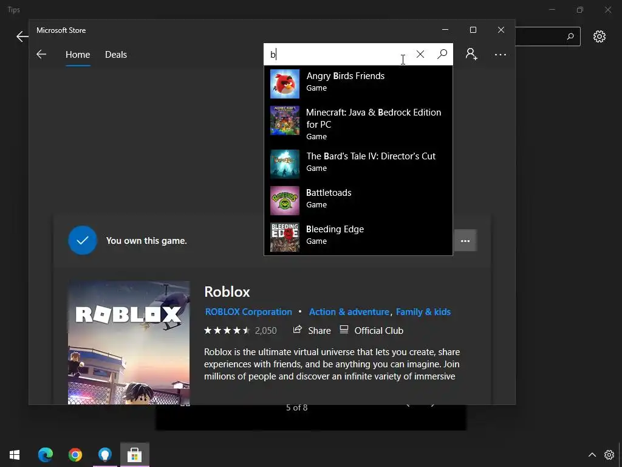The width and height of the screenshot is (622, 467).
Task: Go back in the Tips window
Action: [22, 36]
